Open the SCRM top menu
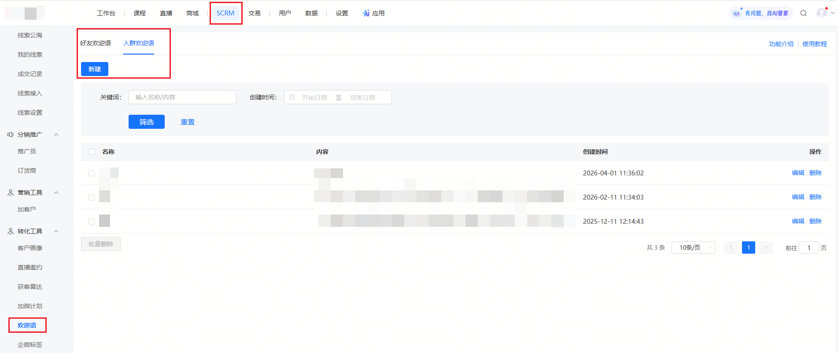Viewport: 838px width, 353px height. pos(225,13)
